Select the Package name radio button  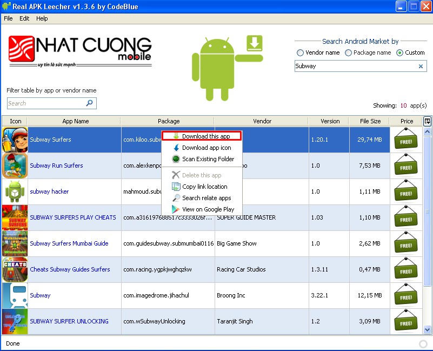348,53
